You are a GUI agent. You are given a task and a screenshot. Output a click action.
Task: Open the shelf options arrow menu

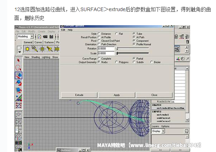pos(20,52)
